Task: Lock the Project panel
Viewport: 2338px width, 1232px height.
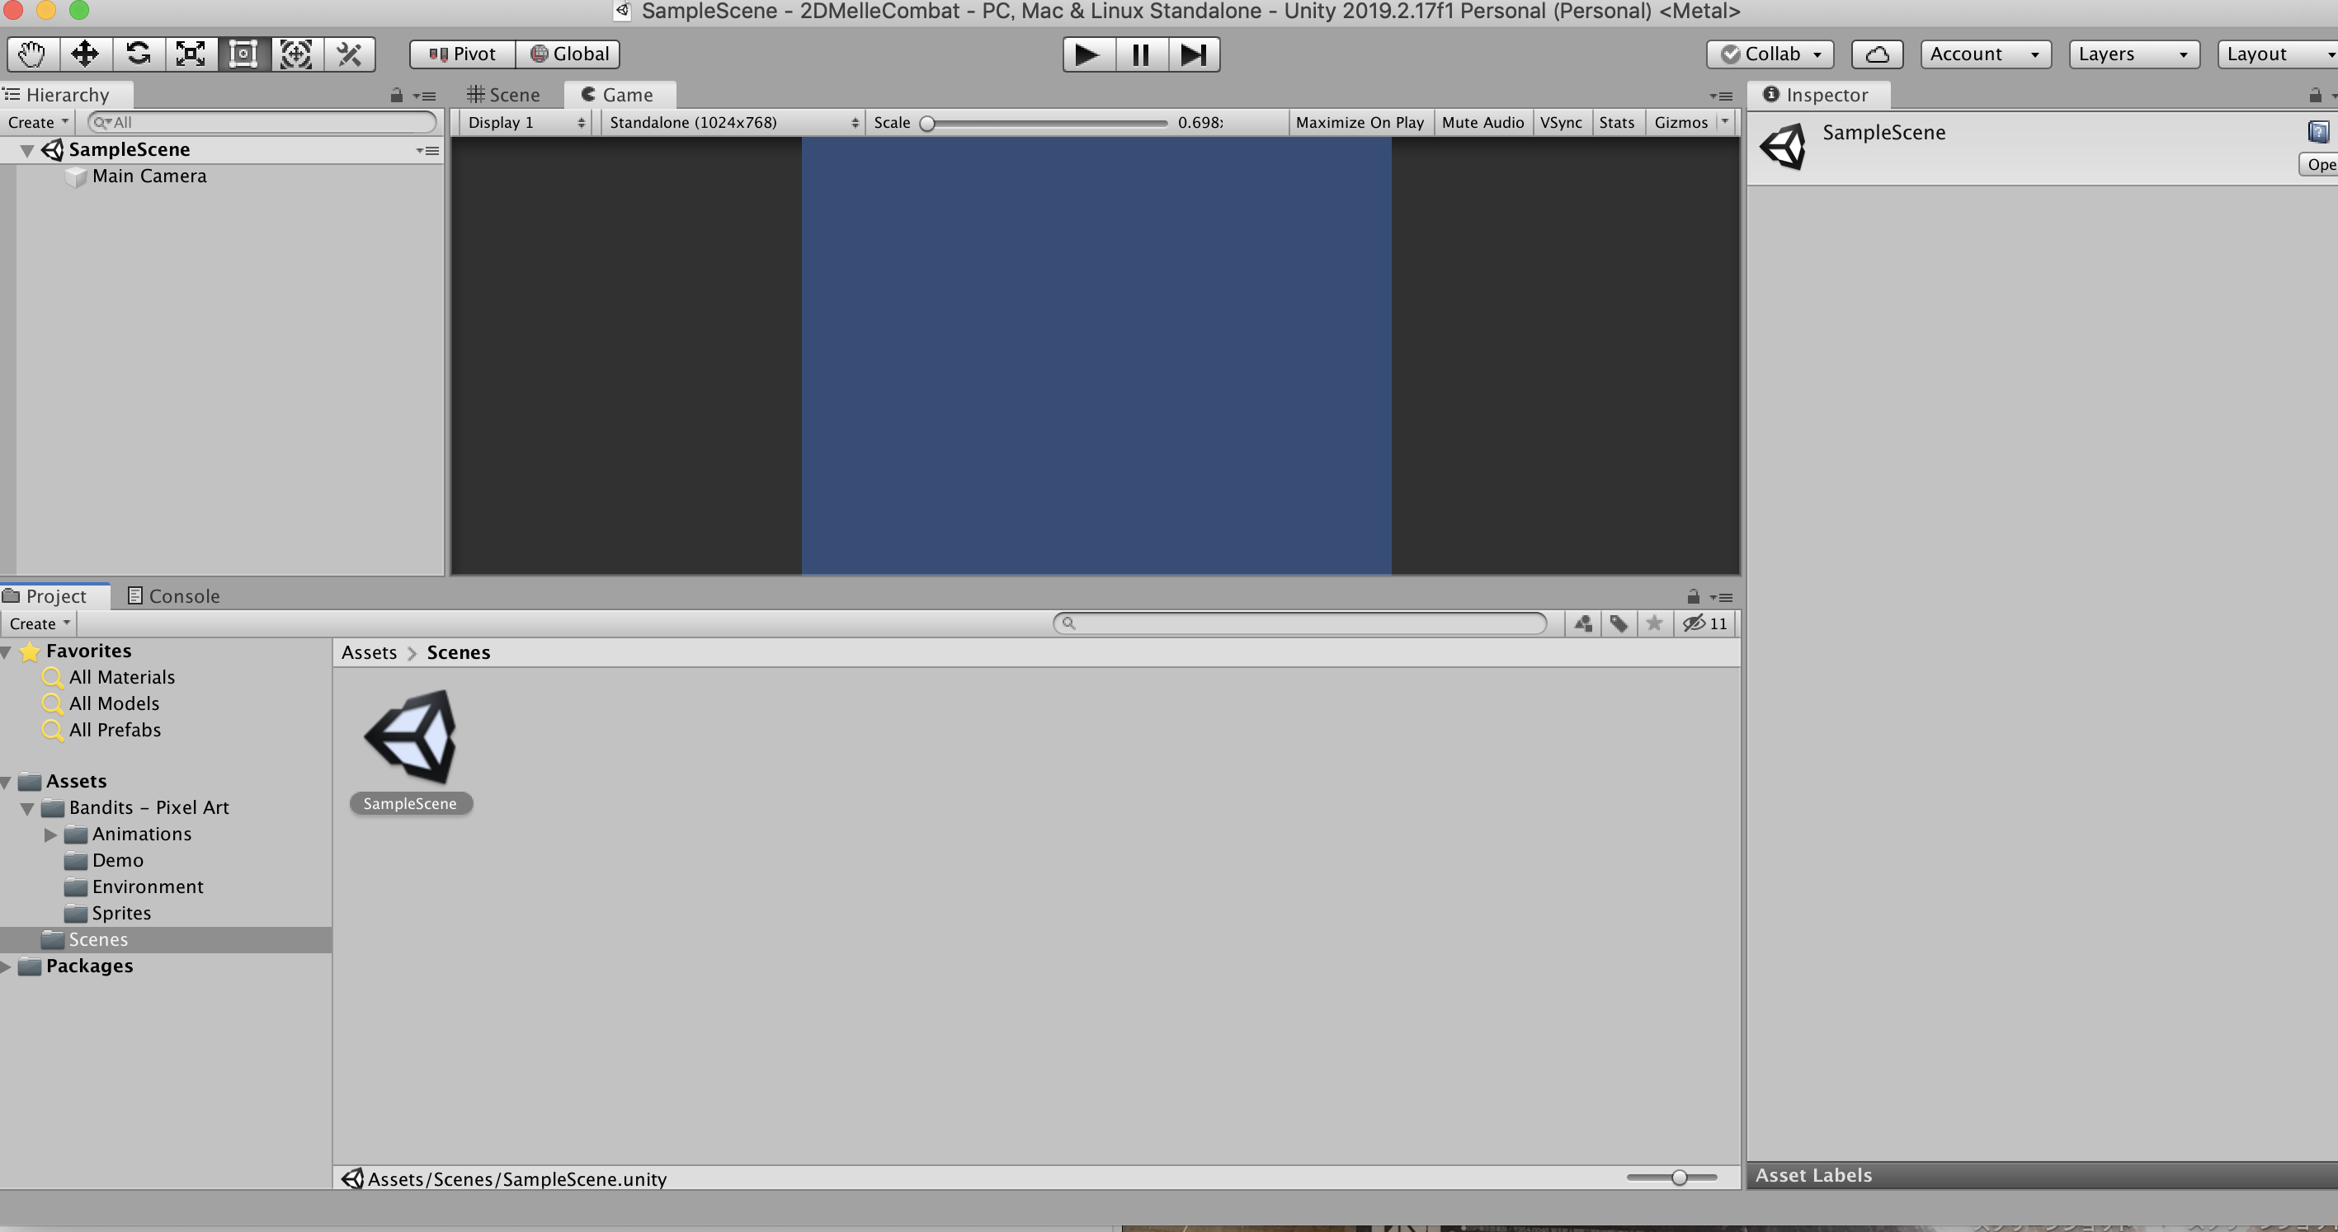Action: 1693,596
